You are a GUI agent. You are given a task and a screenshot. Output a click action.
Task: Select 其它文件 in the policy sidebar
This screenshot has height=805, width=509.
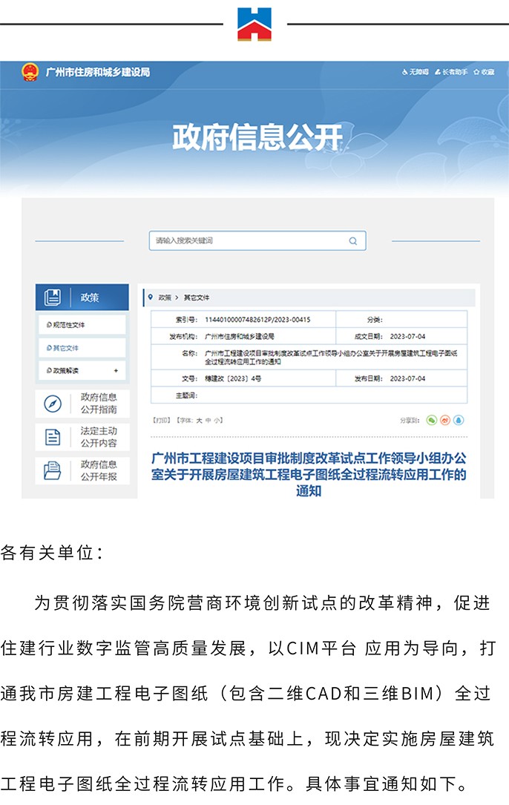point(65,348)
